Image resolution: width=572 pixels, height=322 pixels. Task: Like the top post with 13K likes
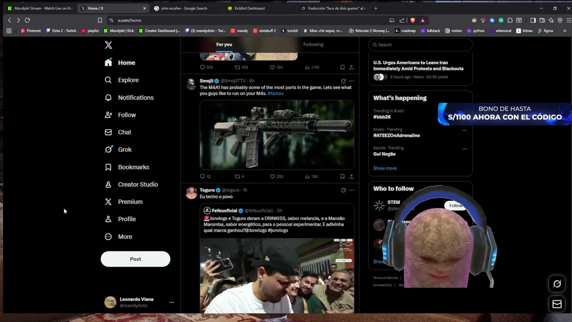272,67
